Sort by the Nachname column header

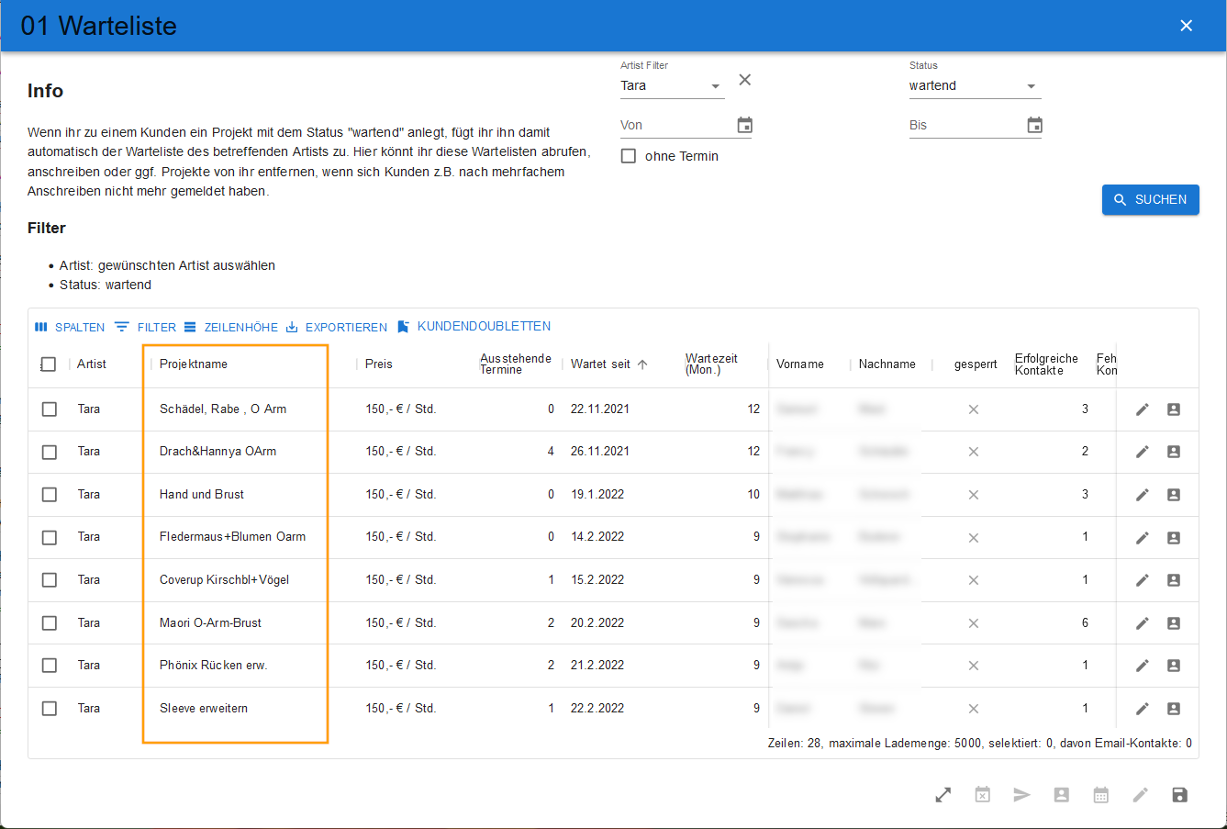887,364
